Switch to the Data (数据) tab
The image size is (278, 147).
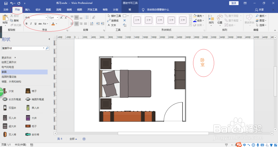coord(48,10)
